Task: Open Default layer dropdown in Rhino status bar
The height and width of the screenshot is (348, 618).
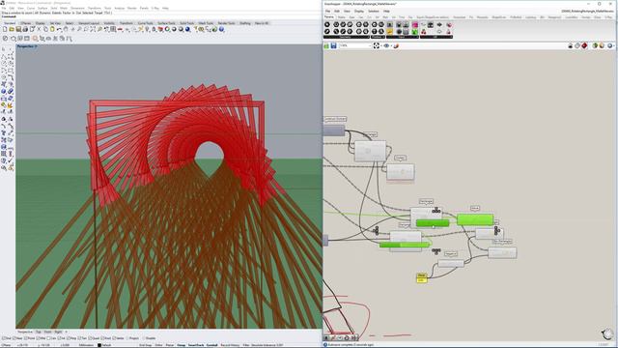Action: click(x=105, y=345)
